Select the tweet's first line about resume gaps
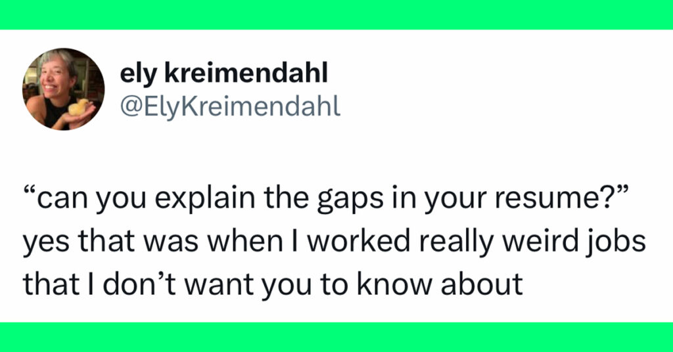The width and height of the screenshot is (673, 352). (326, 200)
